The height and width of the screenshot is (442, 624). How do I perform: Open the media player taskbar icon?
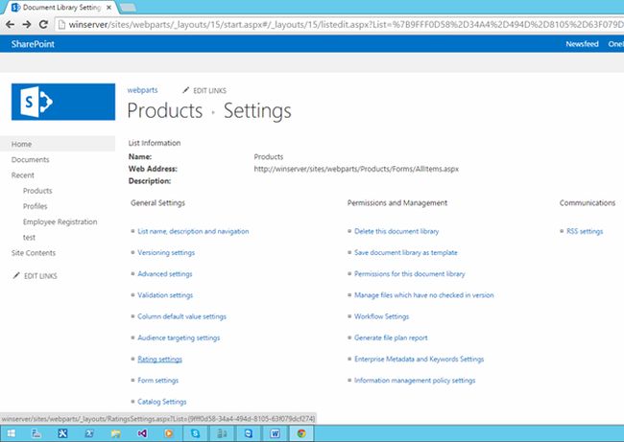(x=169, y=433)
